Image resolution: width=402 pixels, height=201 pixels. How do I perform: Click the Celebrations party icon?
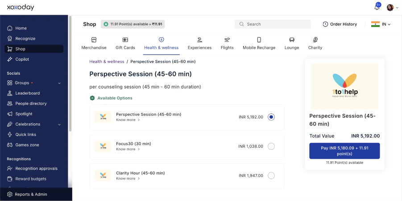10,124
